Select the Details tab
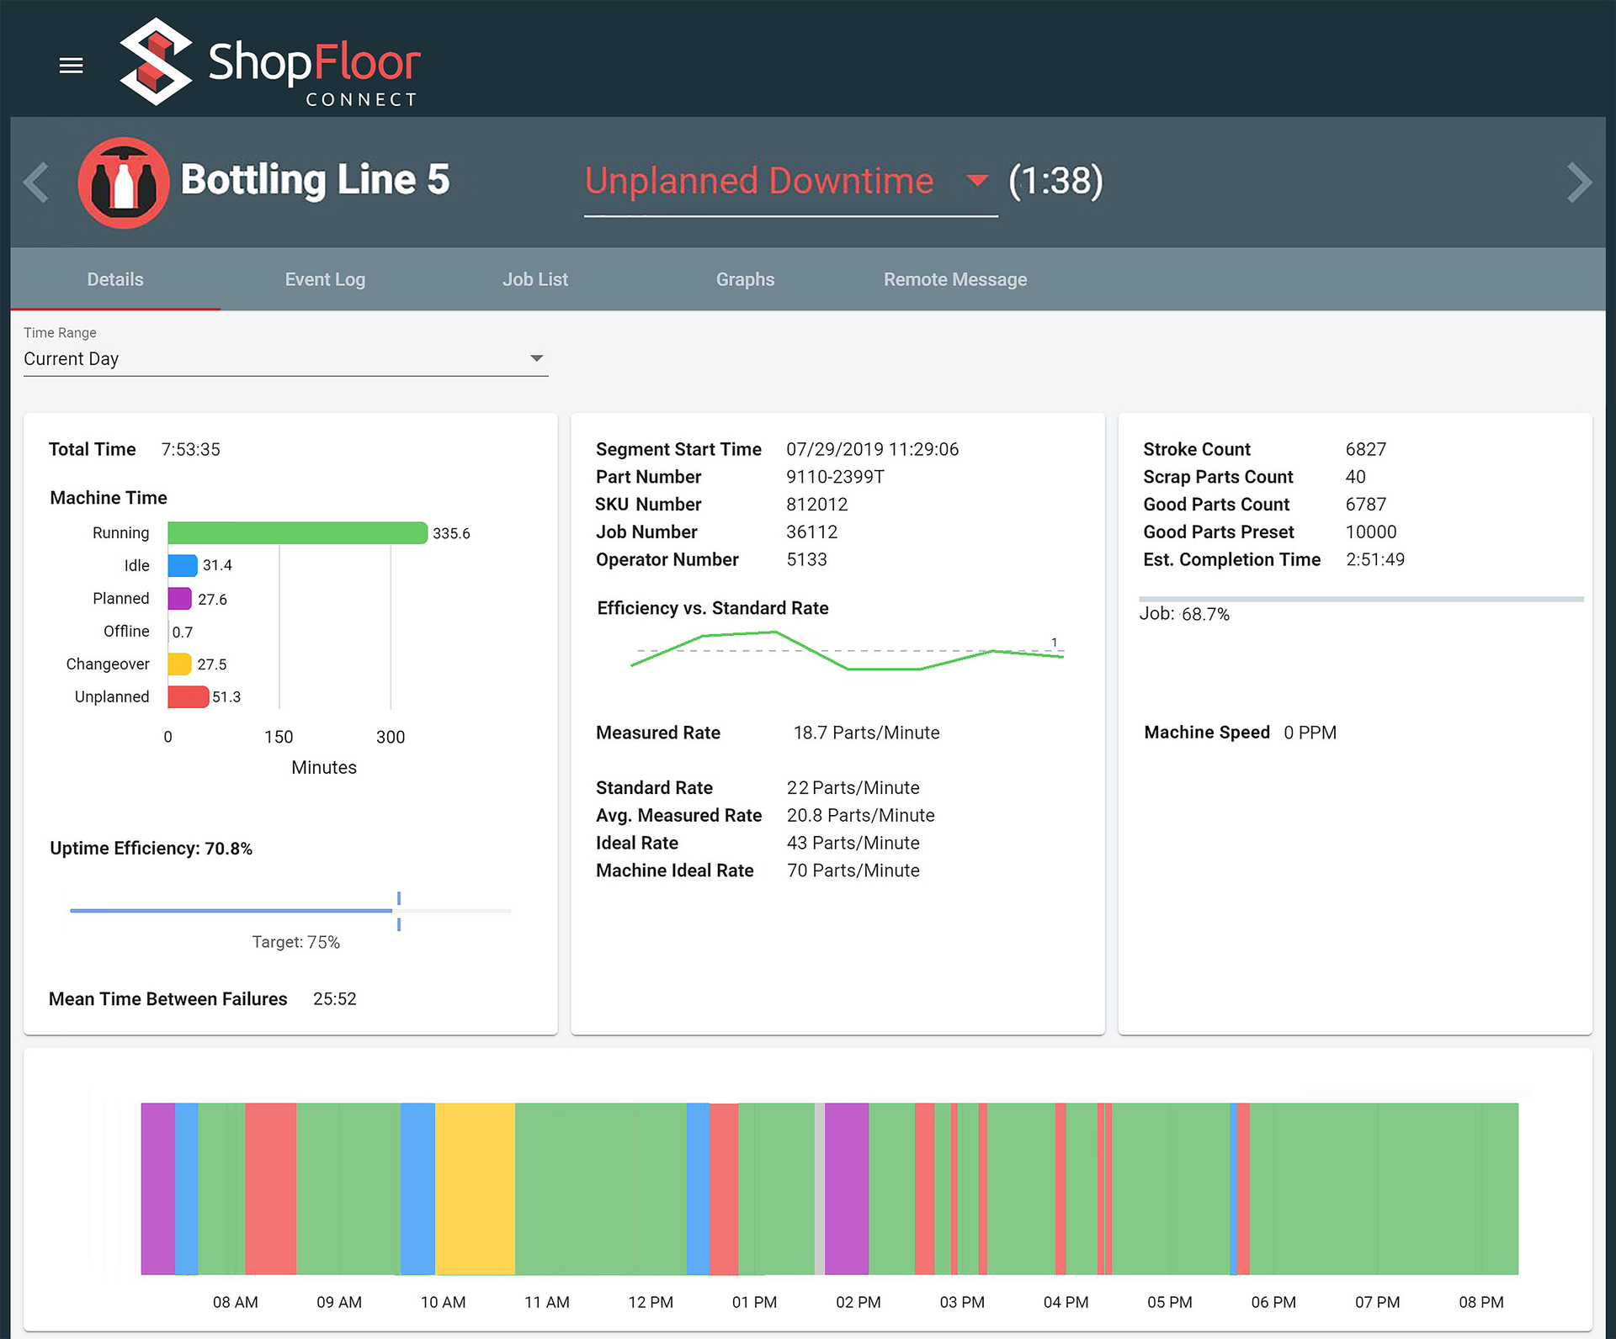This screenshot has width=1616, height=1339. pyautogui.click(x=115, y=279)
